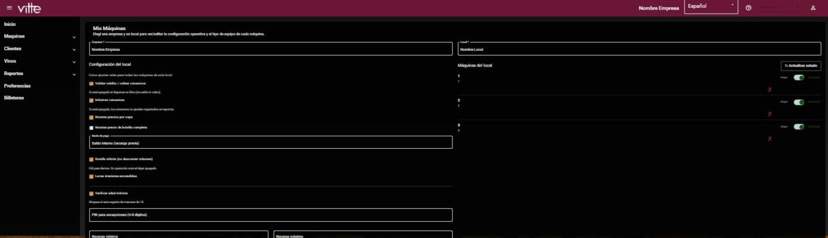Select Maquinas in the sidebar
The image size is (828, 238).
(14, 36)
